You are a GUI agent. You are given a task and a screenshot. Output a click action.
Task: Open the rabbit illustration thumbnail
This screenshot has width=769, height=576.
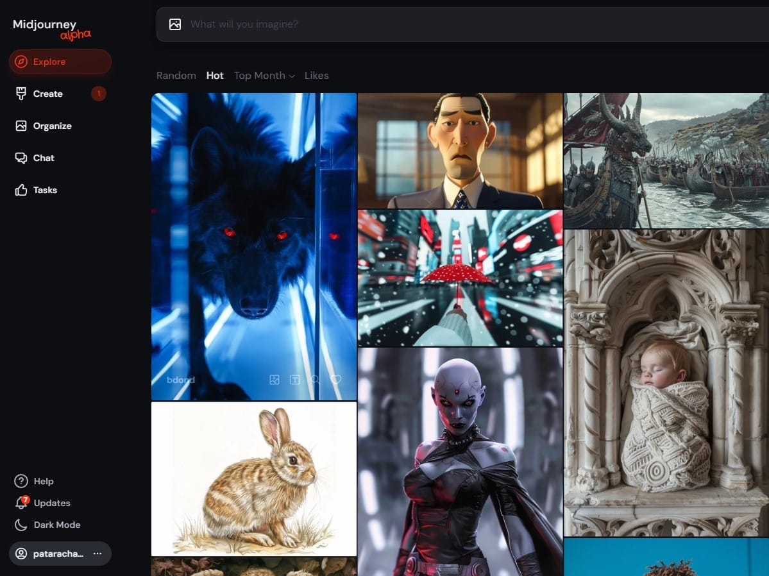(x=253, y=479)
